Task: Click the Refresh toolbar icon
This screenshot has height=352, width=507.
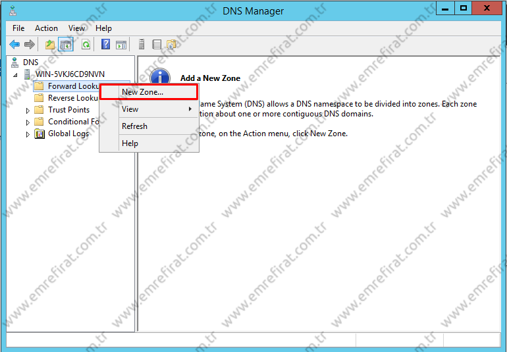Action: tap(86, 45)
